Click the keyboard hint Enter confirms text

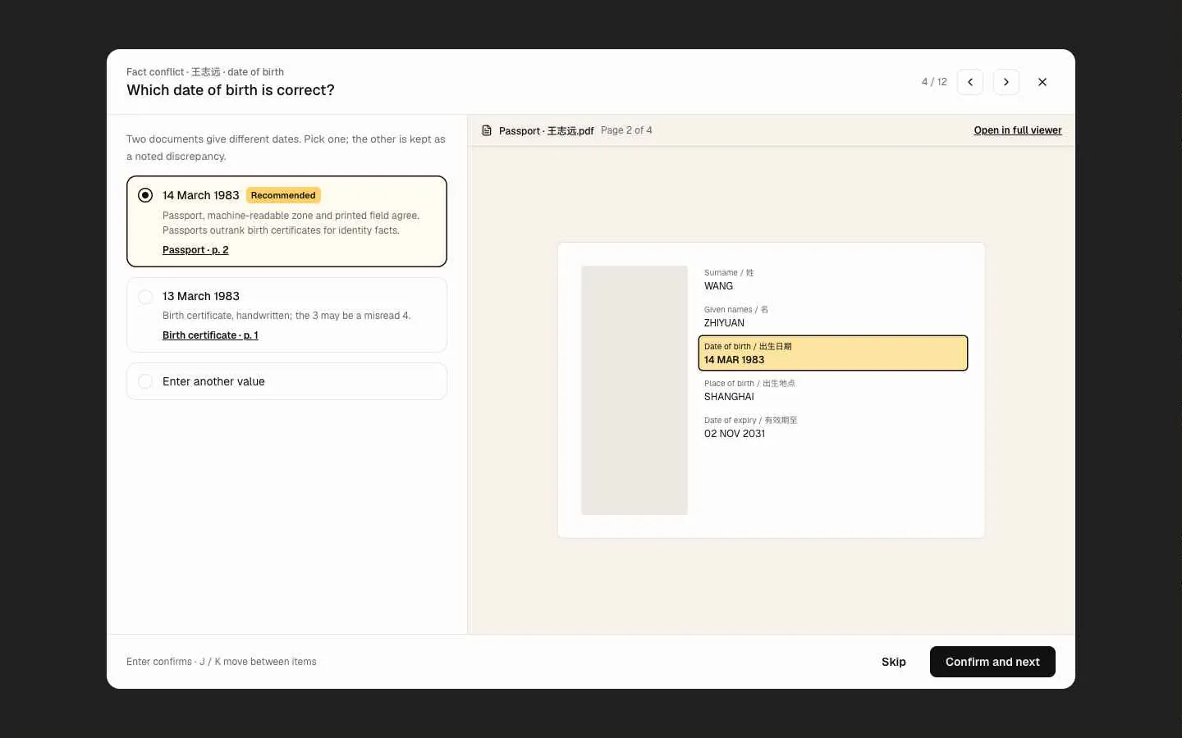pyautogui.click(x=222, y=662)
